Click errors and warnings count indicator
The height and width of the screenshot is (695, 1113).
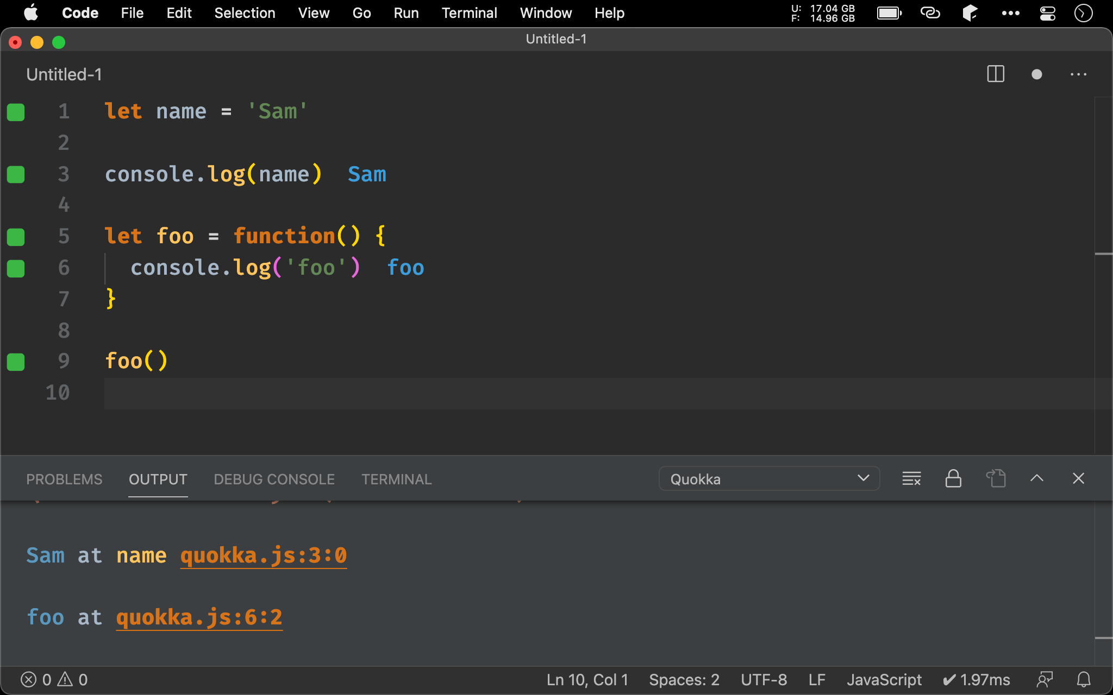tap(54, 679)
